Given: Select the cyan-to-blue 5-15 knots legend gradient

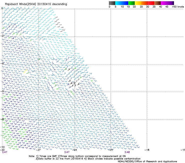Looking at the screenshot, I should click(122, 3).
